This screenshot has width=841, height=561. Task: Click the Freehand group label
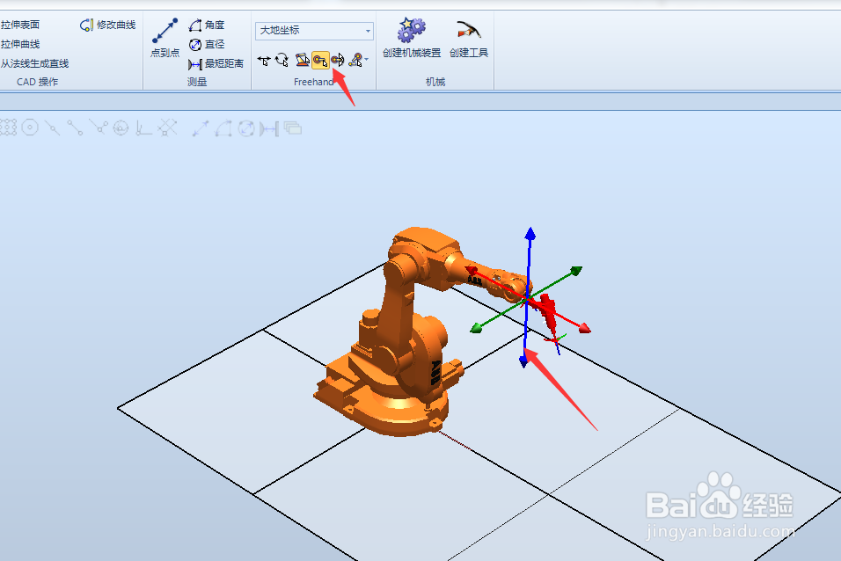click(314, 82)
